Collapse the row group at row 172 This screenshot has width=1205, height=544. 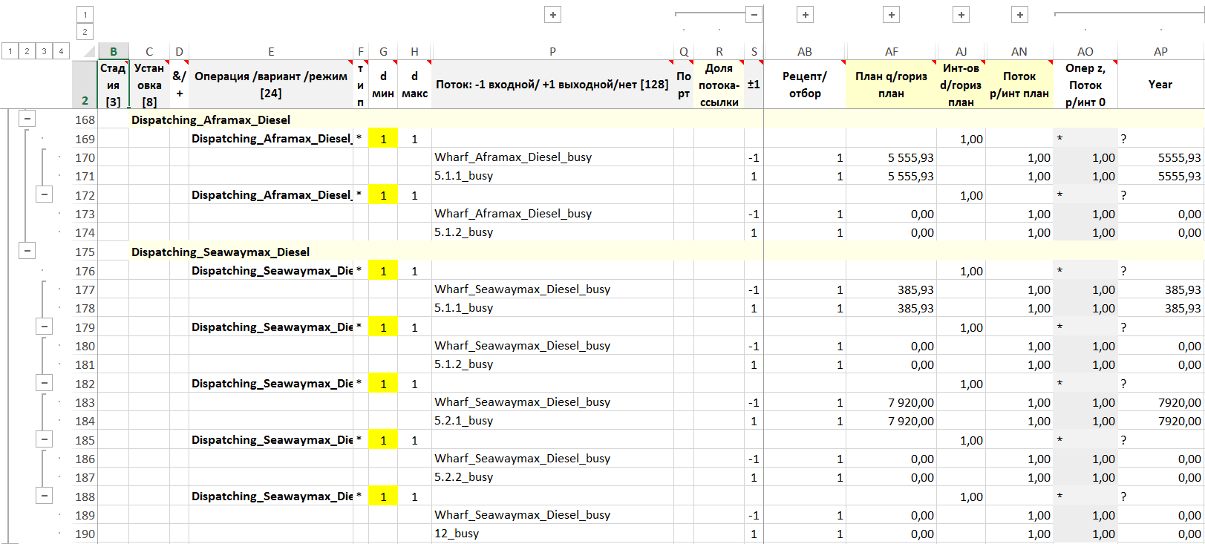click(45, 194)
